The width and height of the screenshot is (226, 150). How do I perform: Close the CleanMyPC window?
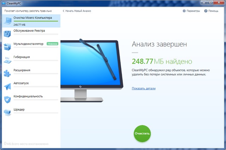coord(219,2)
